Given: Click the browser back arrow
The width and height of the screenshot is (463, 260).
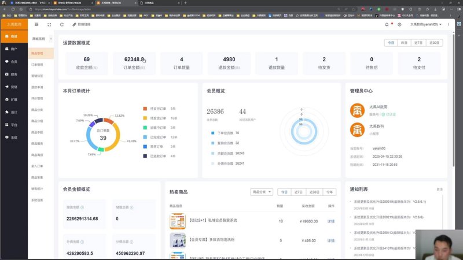Looking at the screenshot, I should (5, 9).
